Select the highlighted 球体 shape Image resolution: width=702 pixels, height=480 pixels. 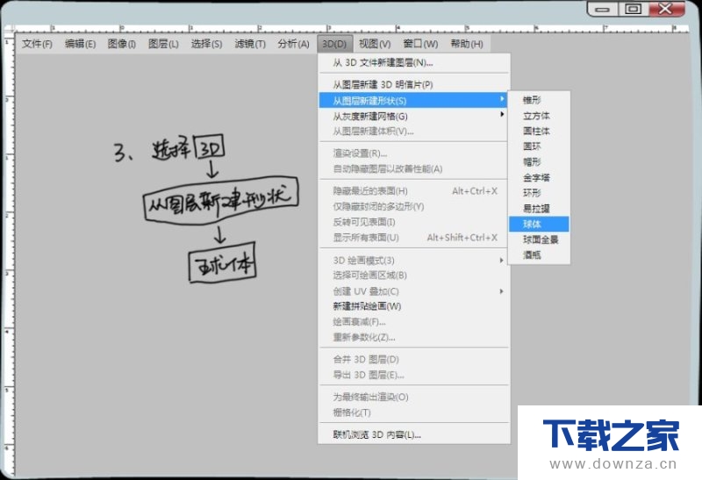pos(539,224)
